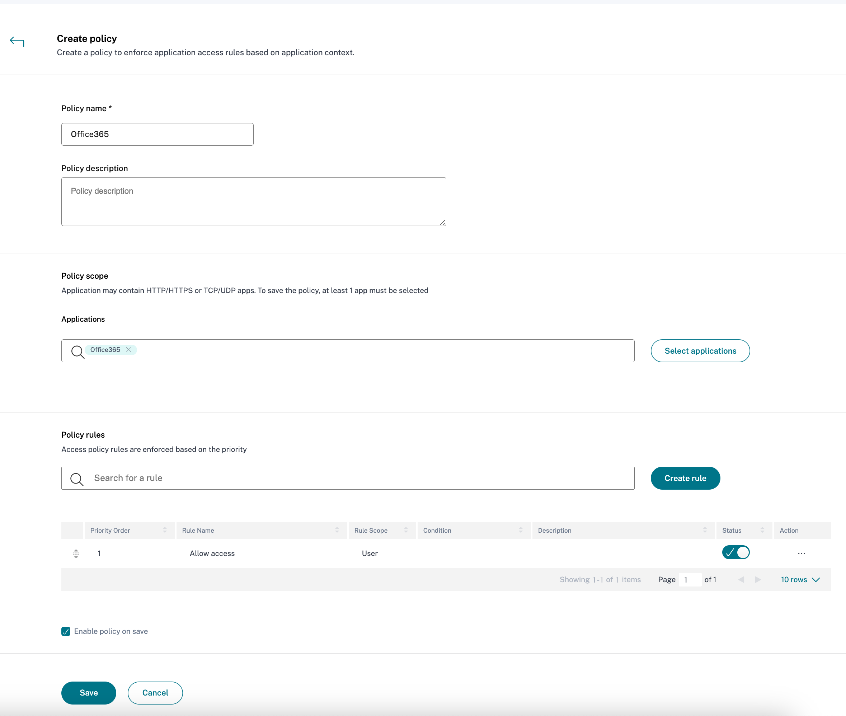The image size is (846, 716).
Task: Remove the Office365 application chip
Action: point(129,349)
